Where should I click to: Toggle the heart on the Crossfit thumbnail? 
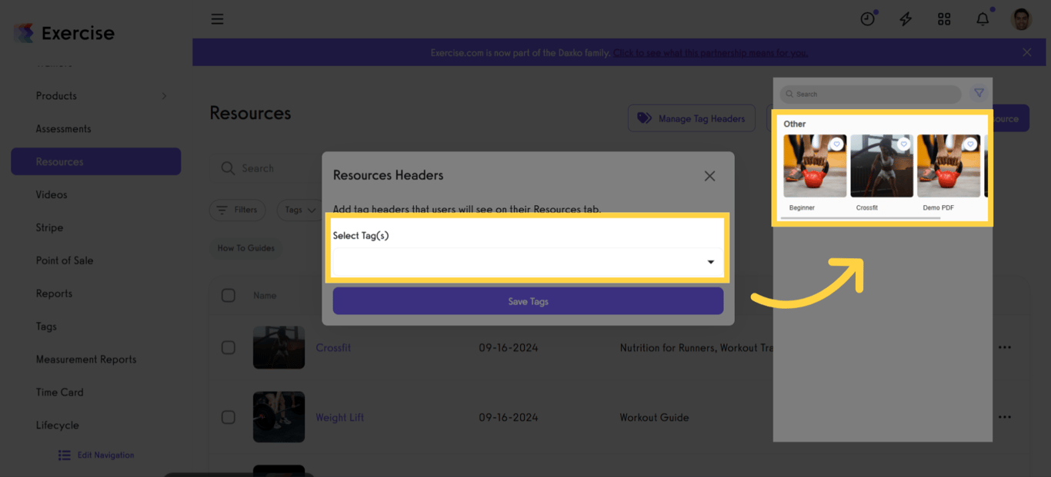click(x=904, y=145)
